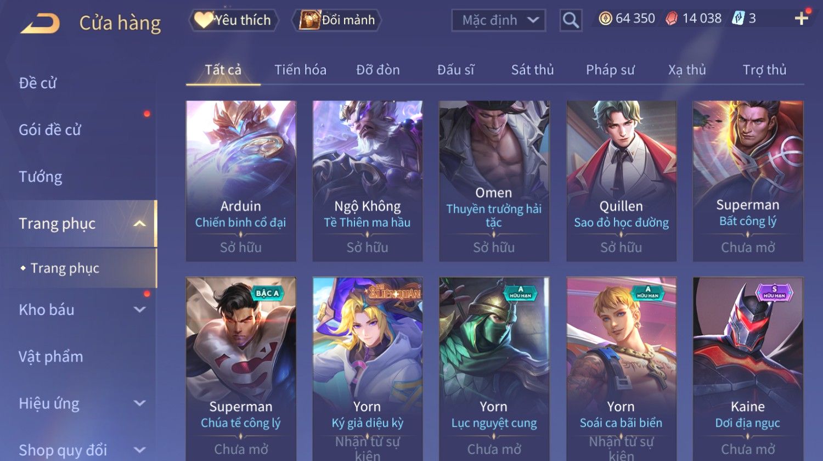The height and width of the screenshot is (461, 823).
Task: Switch to the Tiến hóa tab
Action: (x=300, y=70)
